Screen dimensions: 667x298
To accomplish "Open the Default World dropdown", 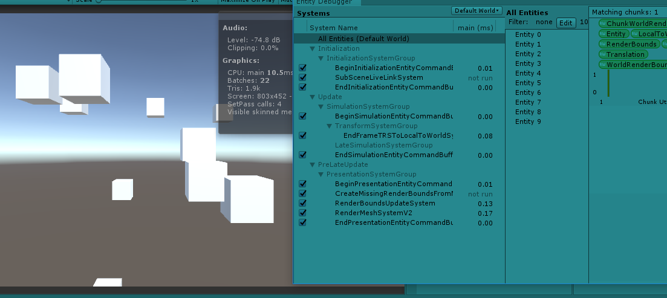I will pos(477,11).
